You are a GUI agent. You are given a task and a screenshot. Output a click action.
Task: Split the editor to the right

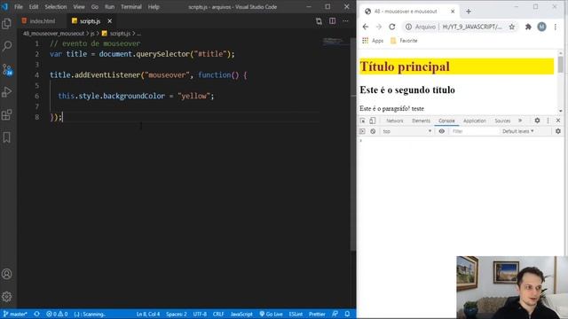(x=332, y=21)
